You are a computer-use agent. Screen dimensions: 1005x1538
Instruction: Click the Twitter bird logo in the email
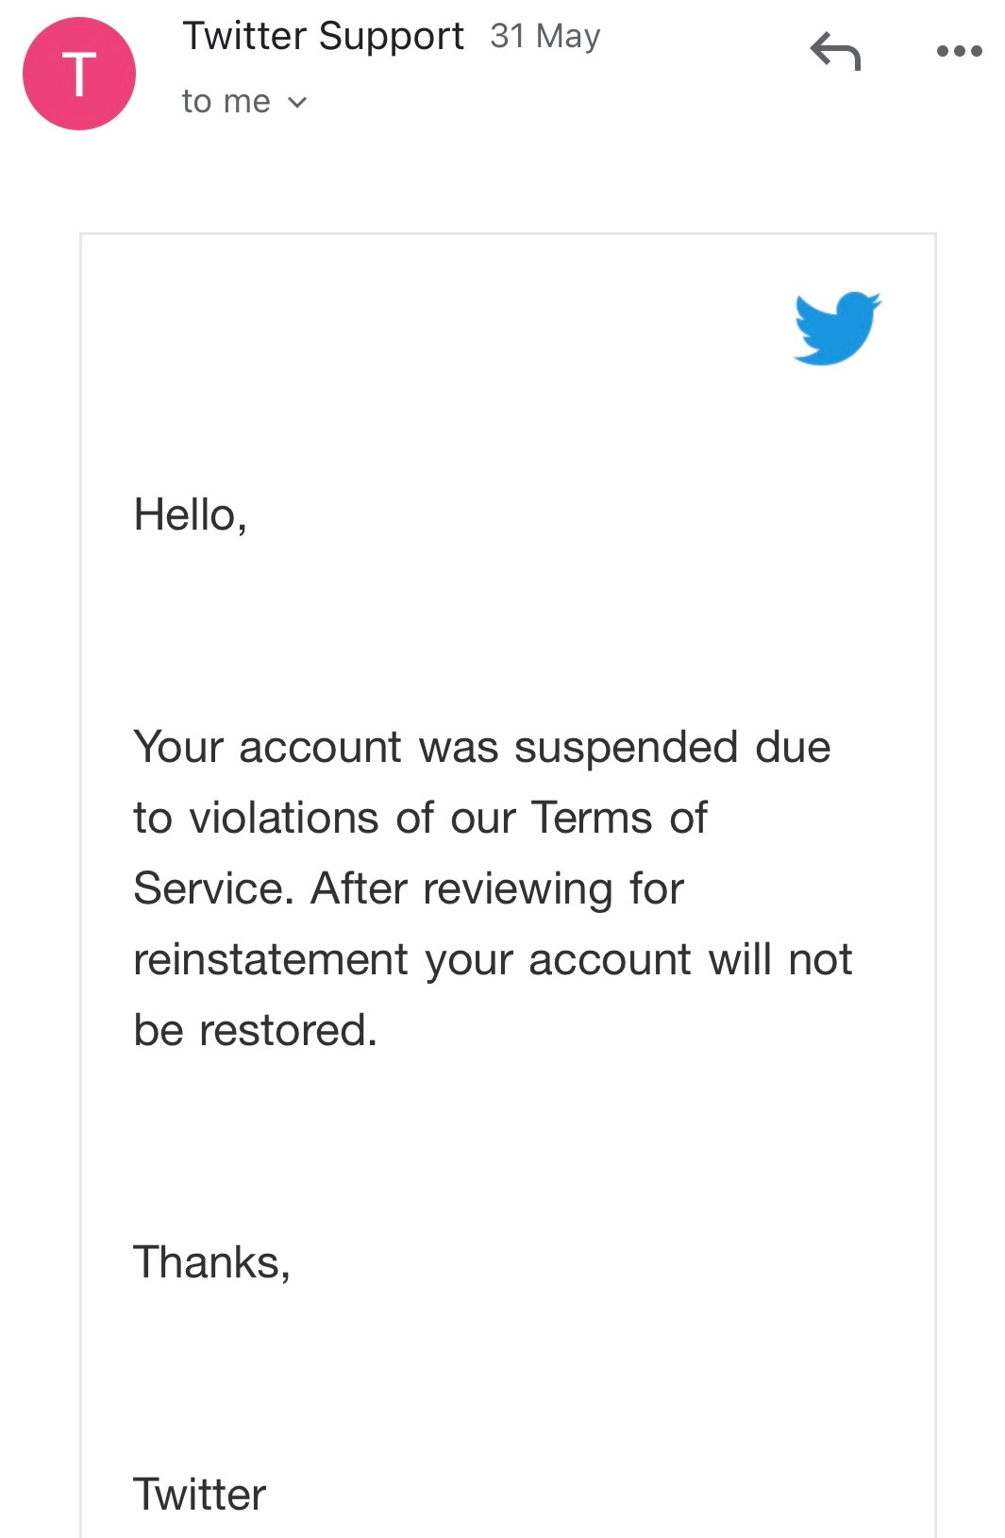pyautogui.click(x=836, y=329)
